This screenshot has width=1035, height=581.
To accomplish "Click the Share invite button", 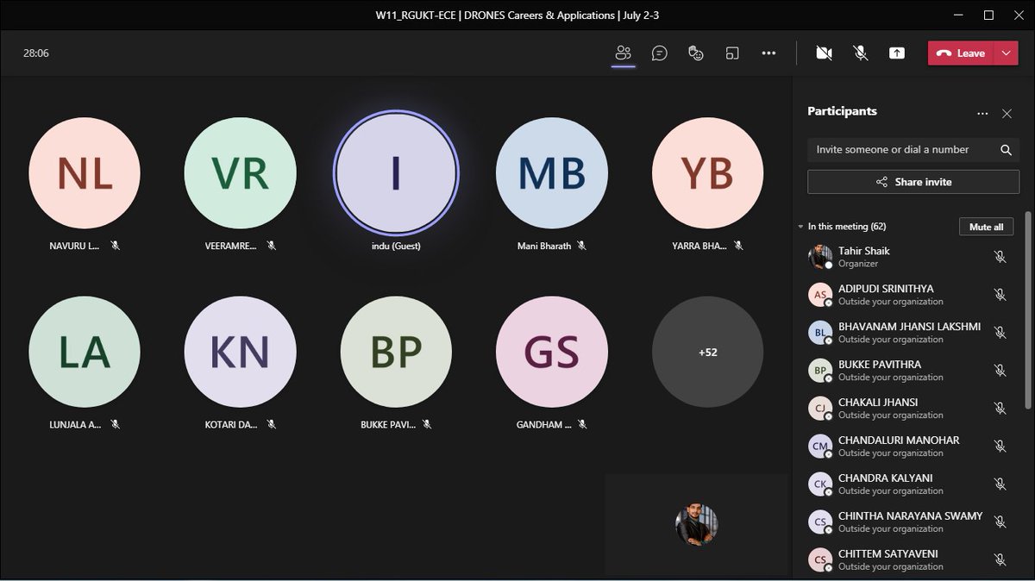I will (913, 182).
